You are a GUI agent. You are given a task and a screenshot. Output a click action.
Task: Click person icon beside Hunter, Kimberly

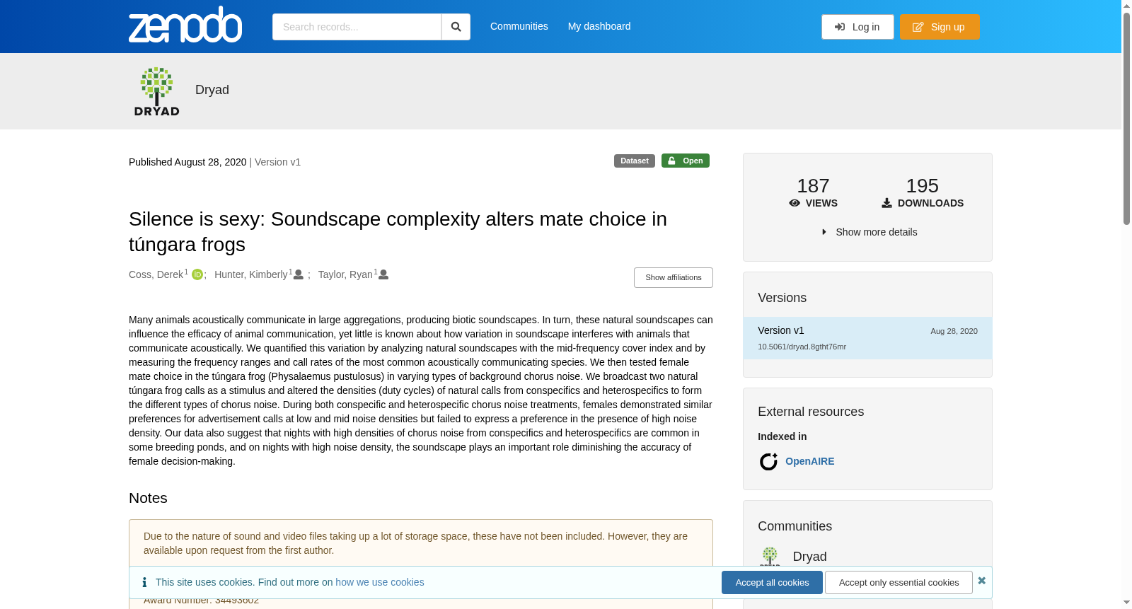point(299,274)
